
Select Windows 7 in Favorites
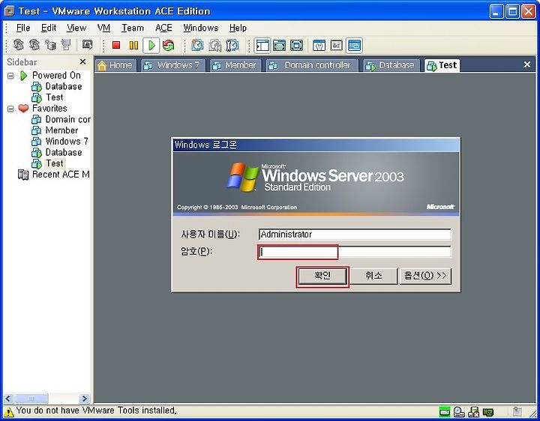click(60, 142)
